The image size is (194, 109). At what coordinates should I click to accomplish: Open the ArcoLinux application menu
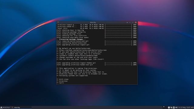5,107
